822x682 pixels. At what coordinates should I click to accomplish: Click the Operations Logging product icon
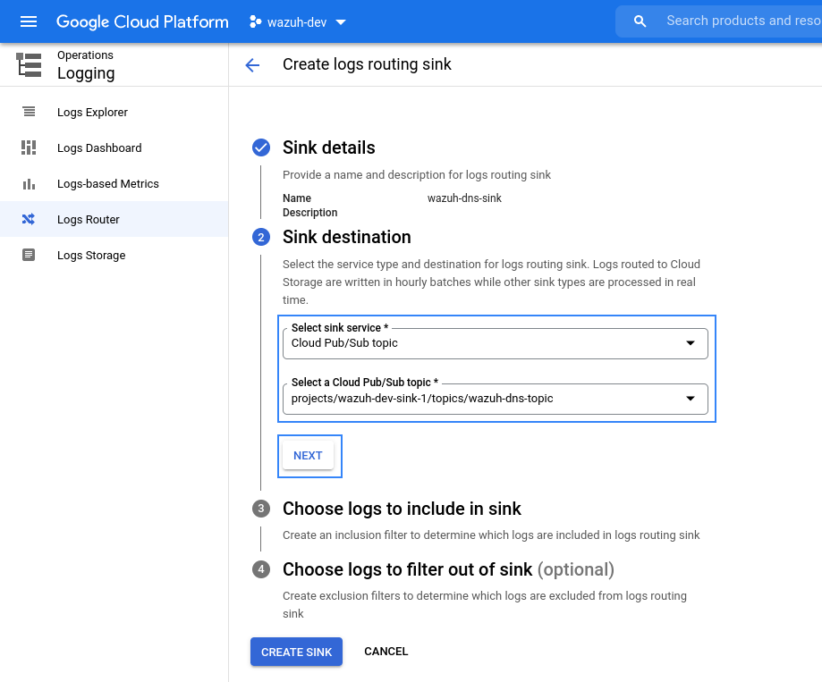pos(29,65)
